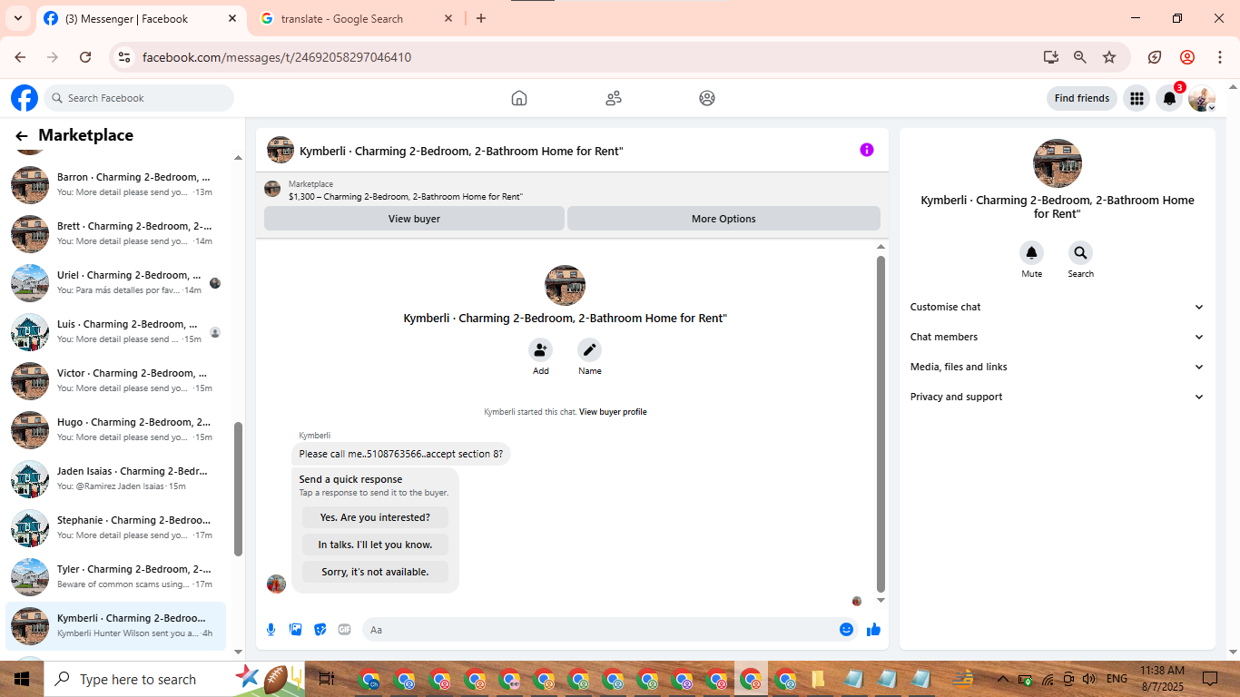Open the View buyer profile link
This screenshot has height=697, width=1240.
(613, 412)
